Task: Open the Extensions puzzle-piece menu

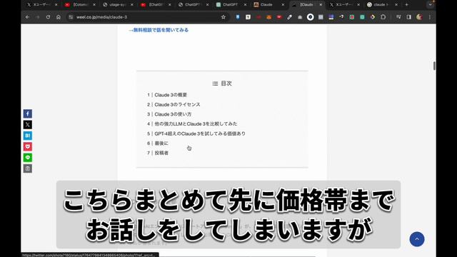Action: 383,17
